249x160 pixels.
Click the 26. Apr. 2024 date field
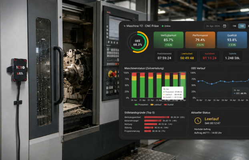click(x=216, y=26)
